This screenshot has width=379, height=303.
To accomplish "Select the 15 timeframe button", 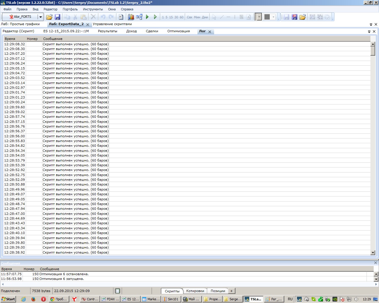I will tap(171, 17).
